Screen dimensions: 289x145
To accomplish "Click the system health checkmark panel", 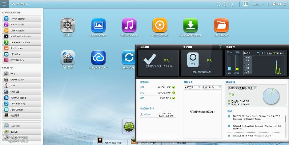I will (x=158, y=63).
